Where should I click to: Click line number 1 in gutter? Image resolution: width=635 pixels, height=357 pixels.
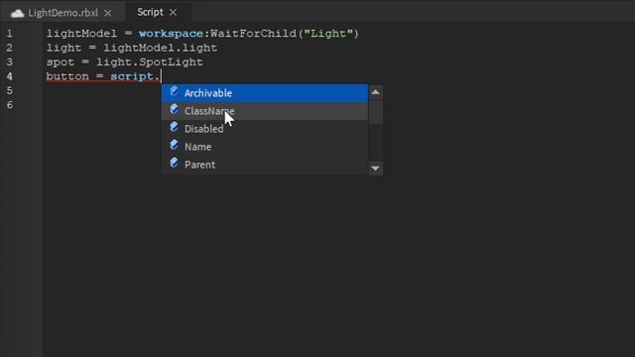9,34
